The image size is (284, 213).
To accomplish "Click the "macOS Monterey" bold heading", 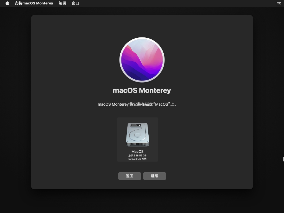I will (142, 90).
